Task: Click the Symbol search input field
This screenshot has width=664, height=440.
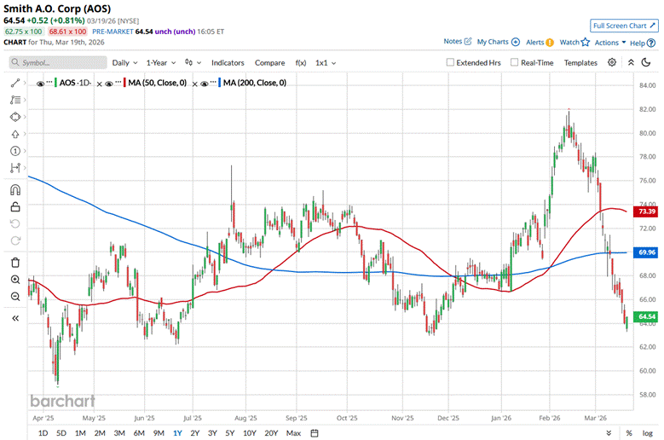Action: click(58, 63)
